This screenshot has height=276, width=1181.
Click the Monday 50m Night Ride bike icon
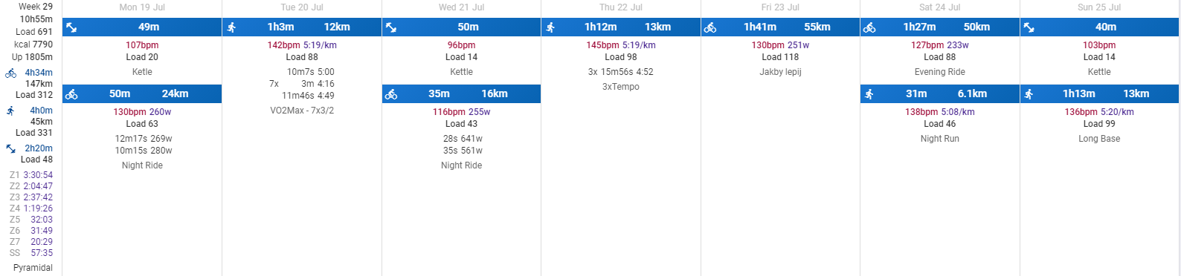(71, 94)
